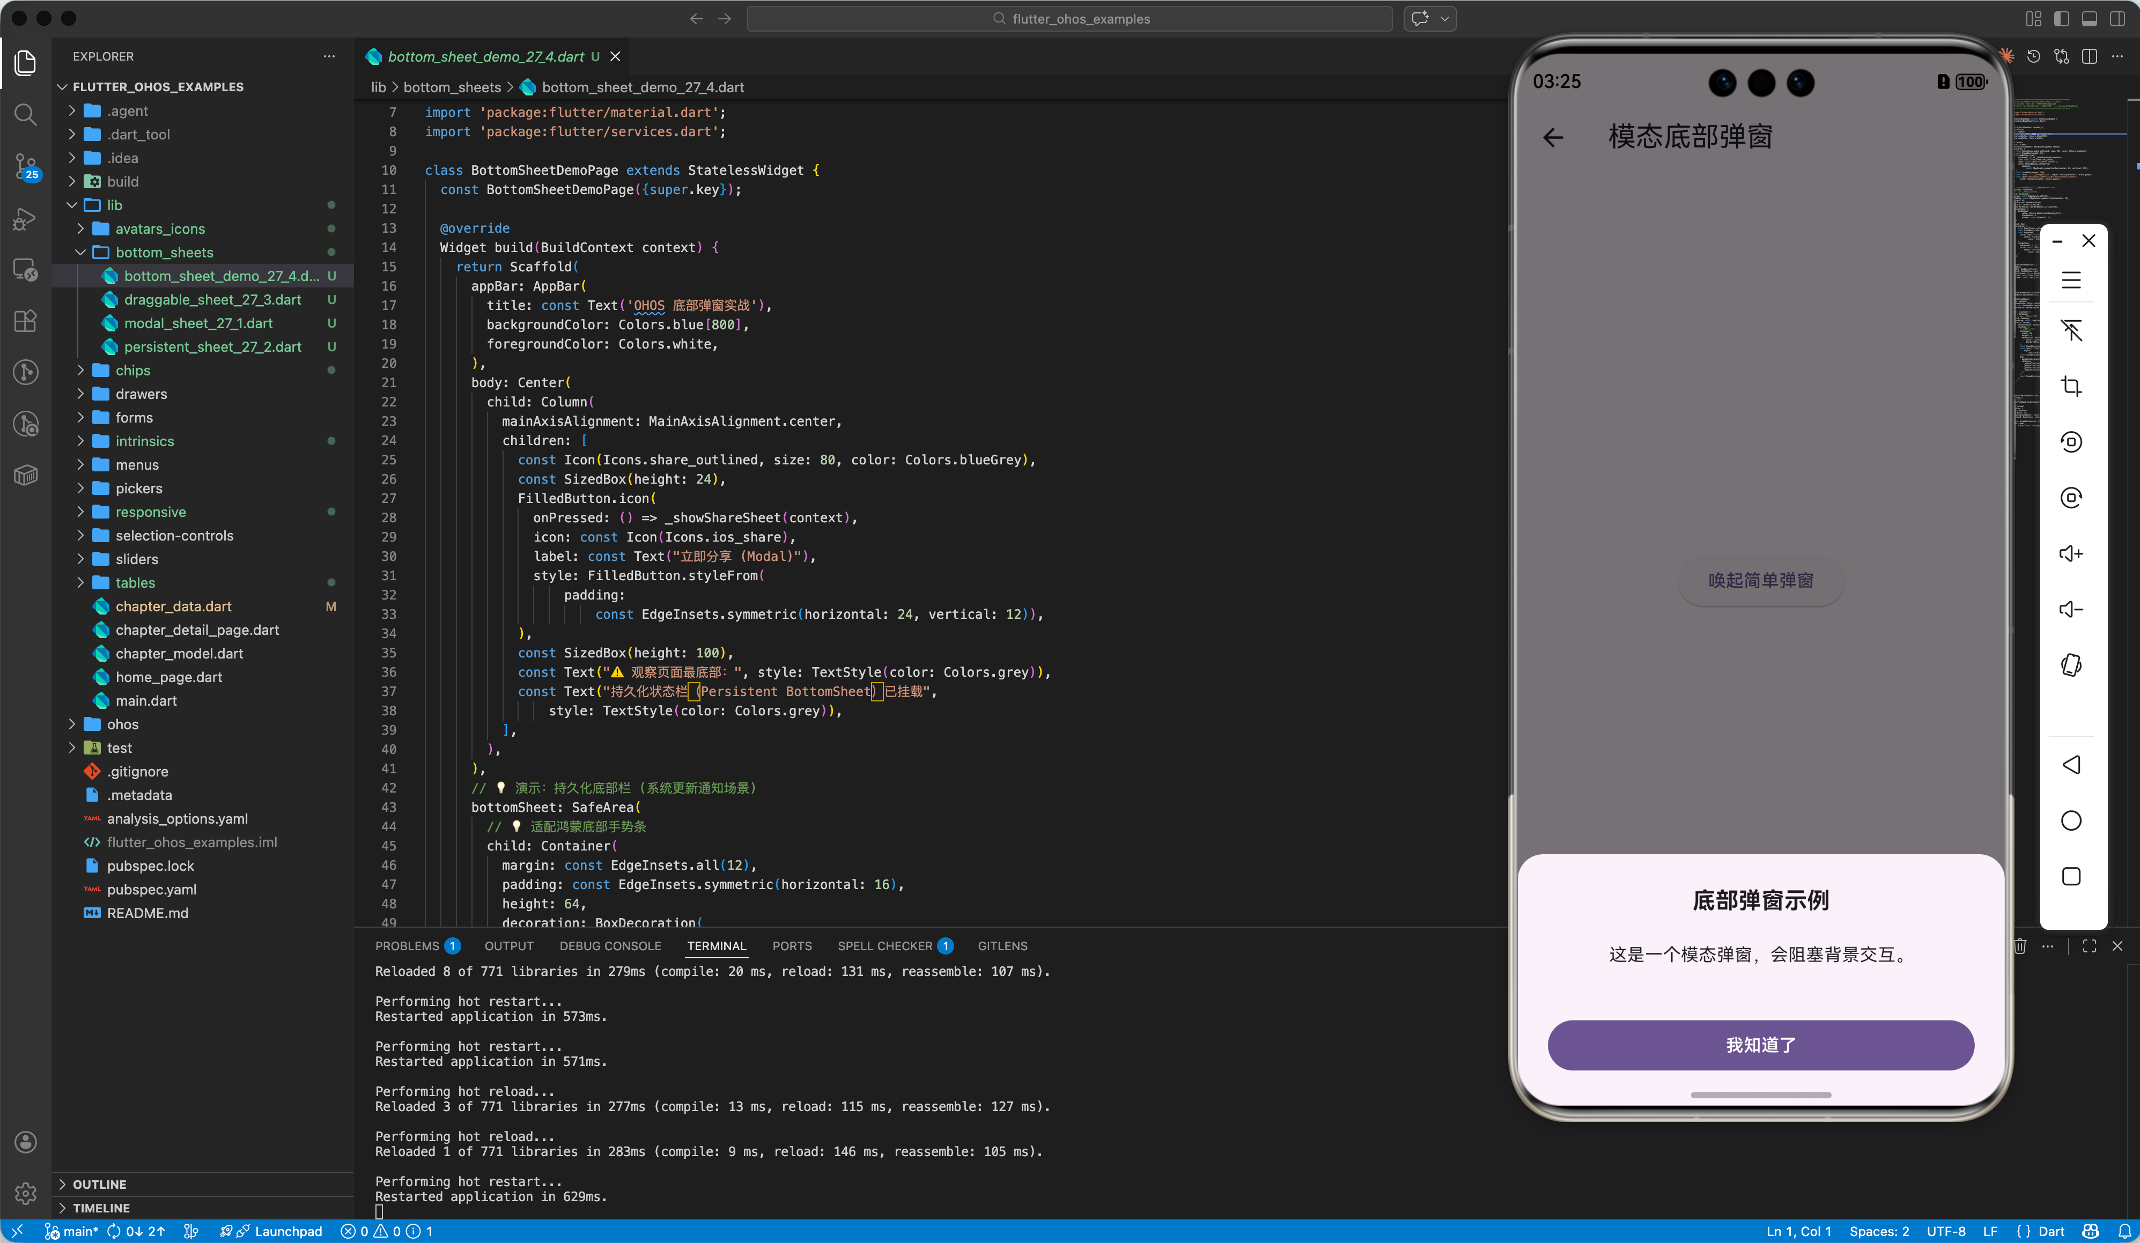The height and width of the screenshot is (1243, 2140).
Task: Open Source Control view with 25 badge
Action: coord(26,166)
